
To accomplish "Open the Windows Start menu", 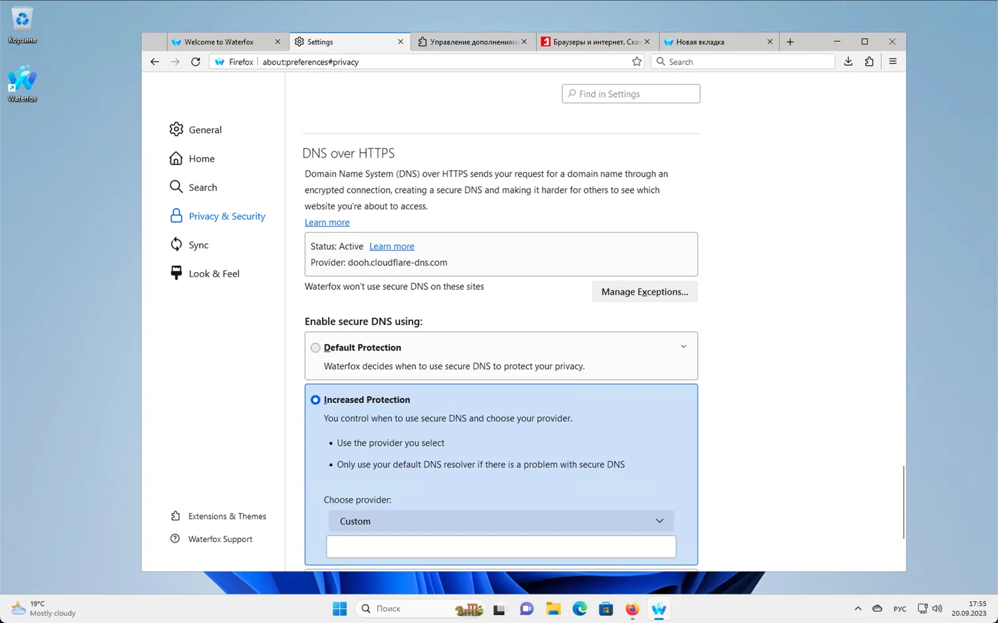I will (x=339, y=608).
